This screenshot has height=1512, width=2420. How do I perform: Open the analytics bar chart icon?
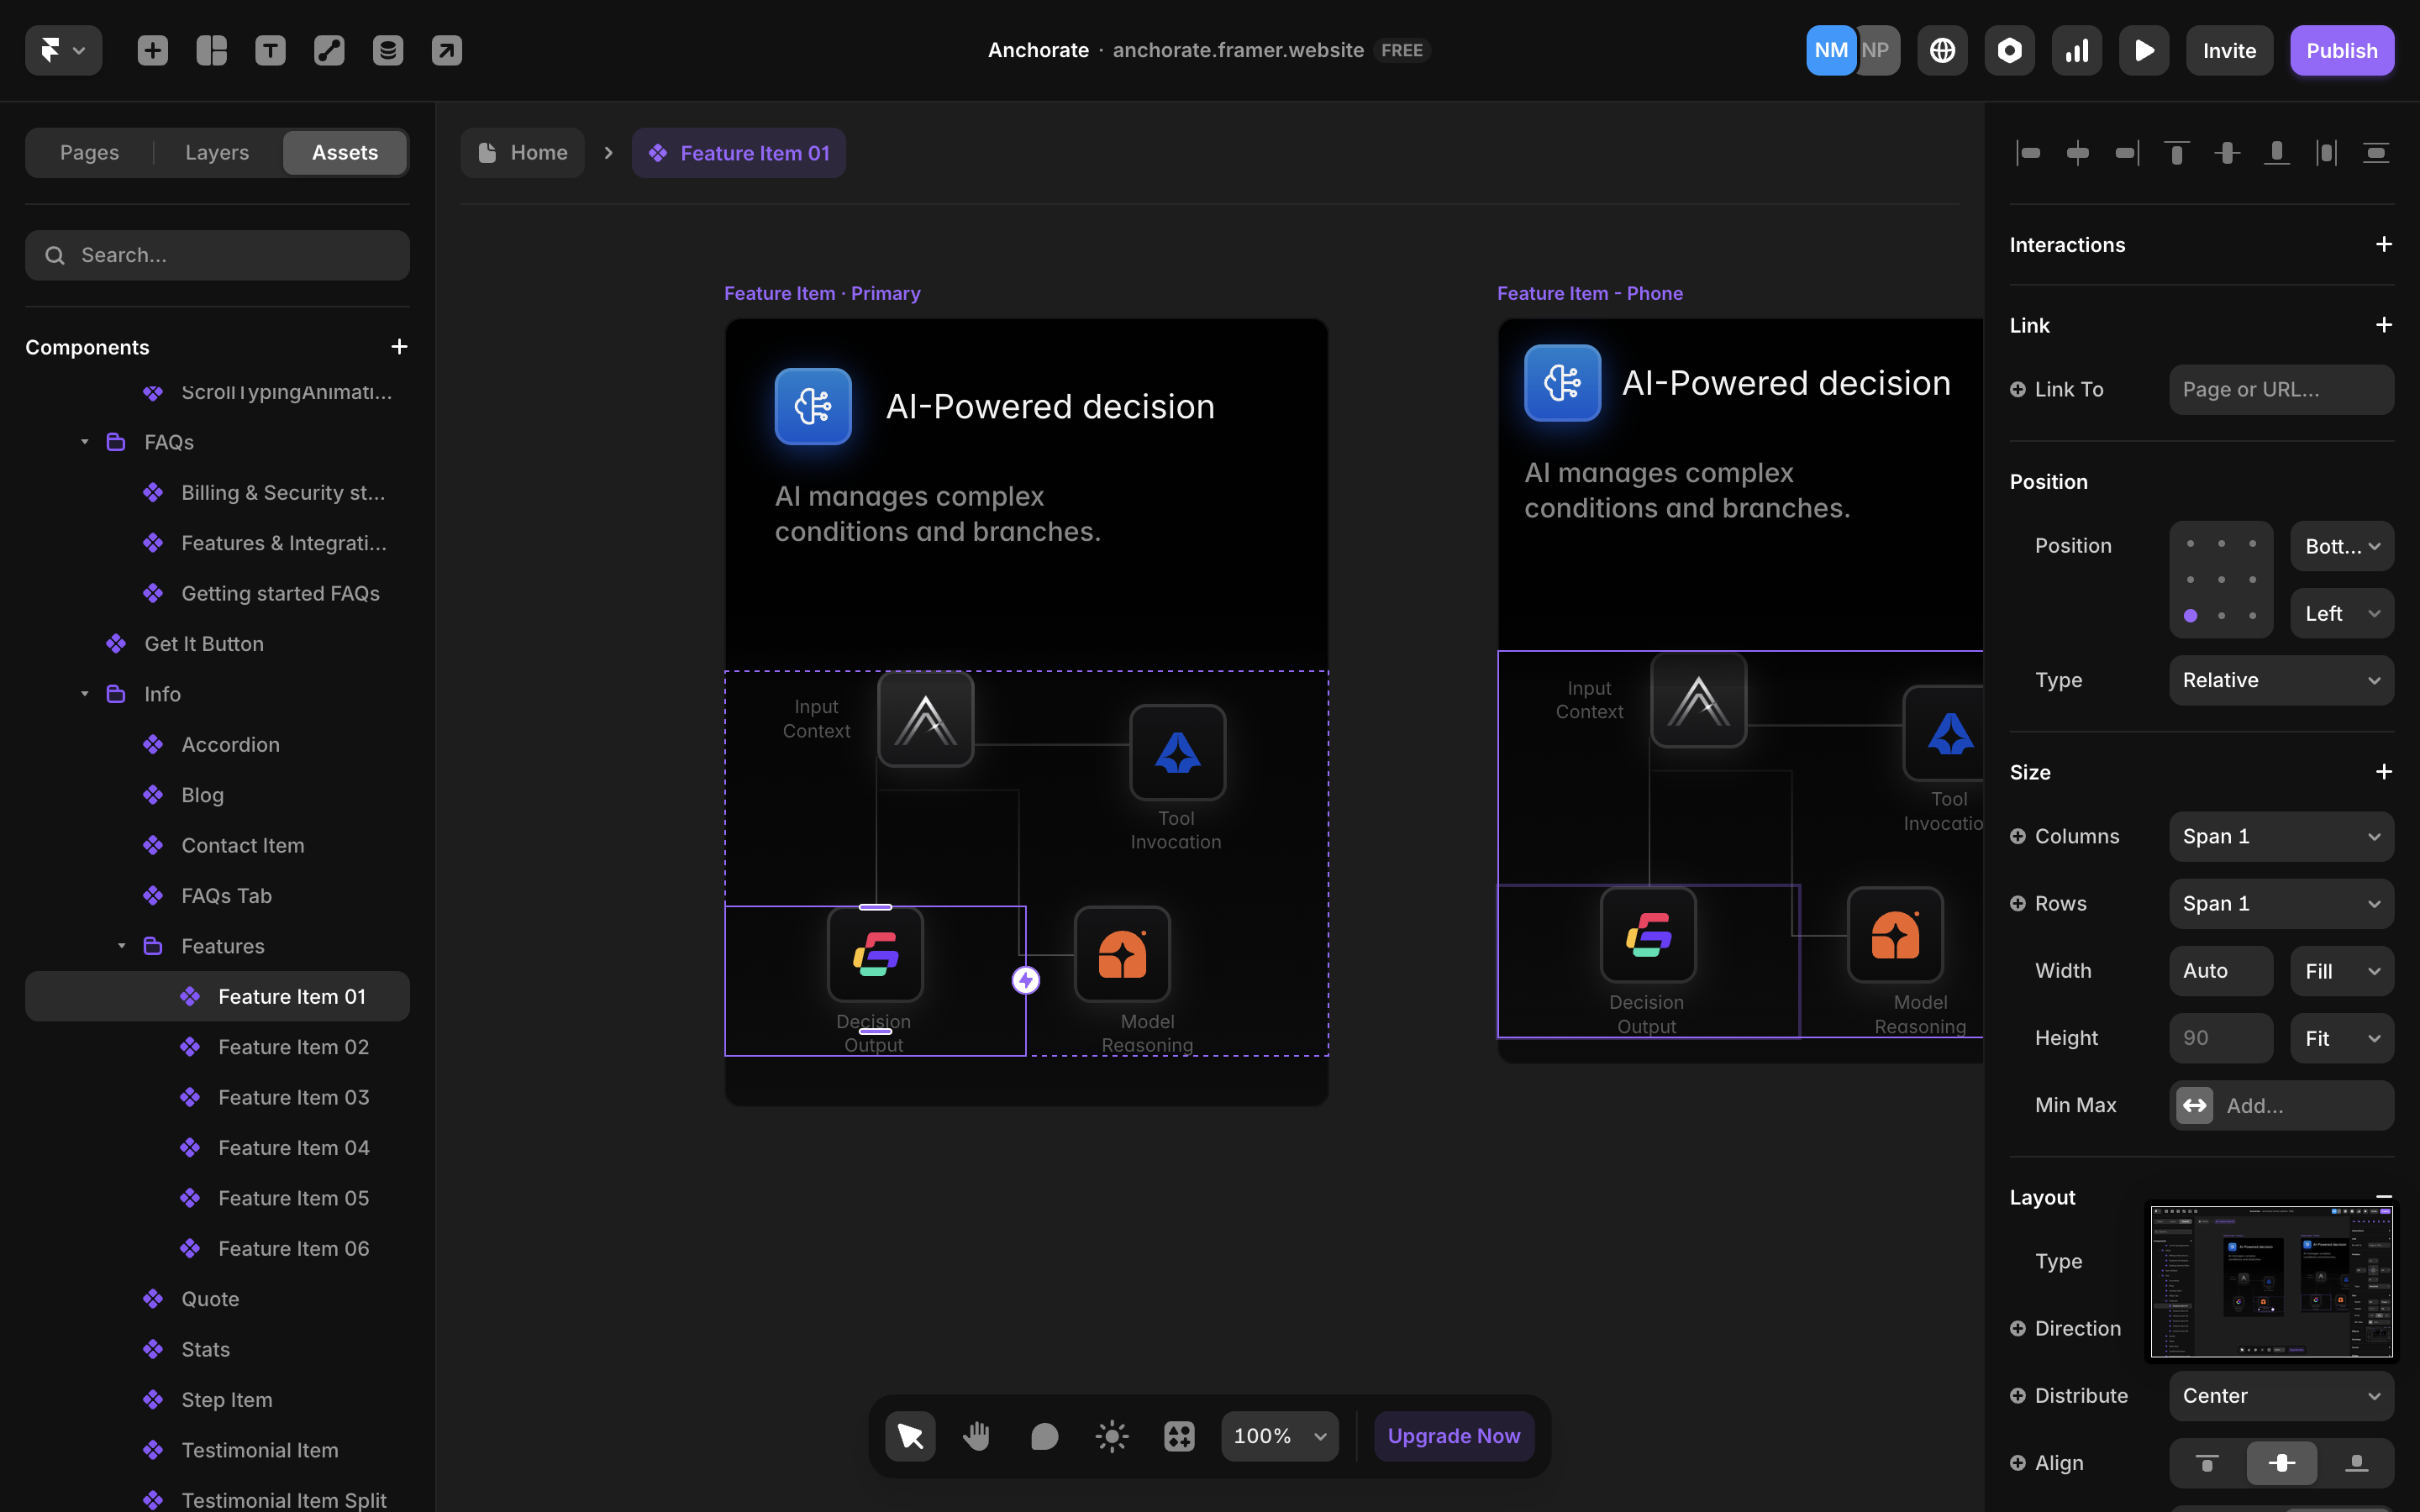coord(2077,50)
